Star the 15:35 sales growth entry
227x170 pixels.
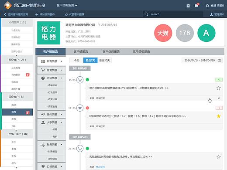click(x=219, y=88)
